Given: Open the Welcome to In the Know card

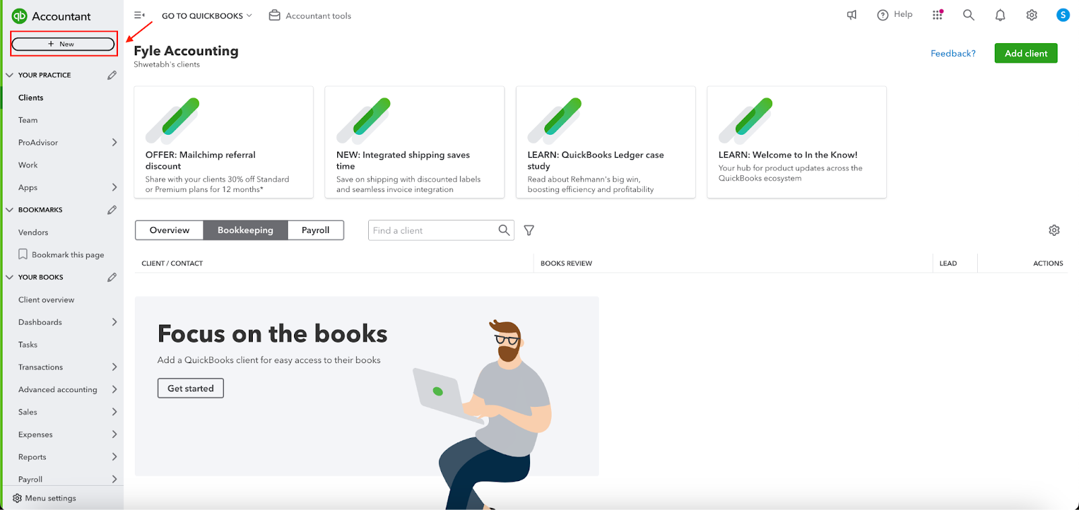Looking at the screenshot, I should pyautogui.click(x=796, y=142).
